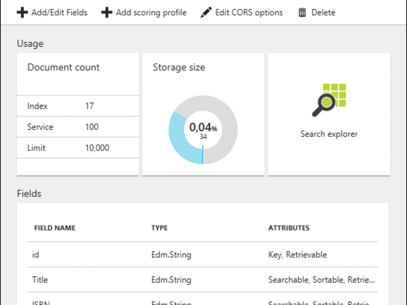407x305 pixels.
Task: Click the plus icon for Add/Edit Fields
Action: 22,13
